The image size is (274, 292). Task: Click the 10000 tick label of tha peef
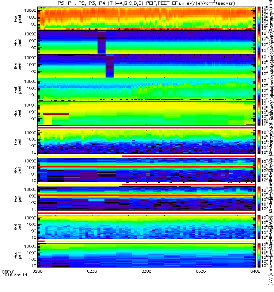coord(30,11)
